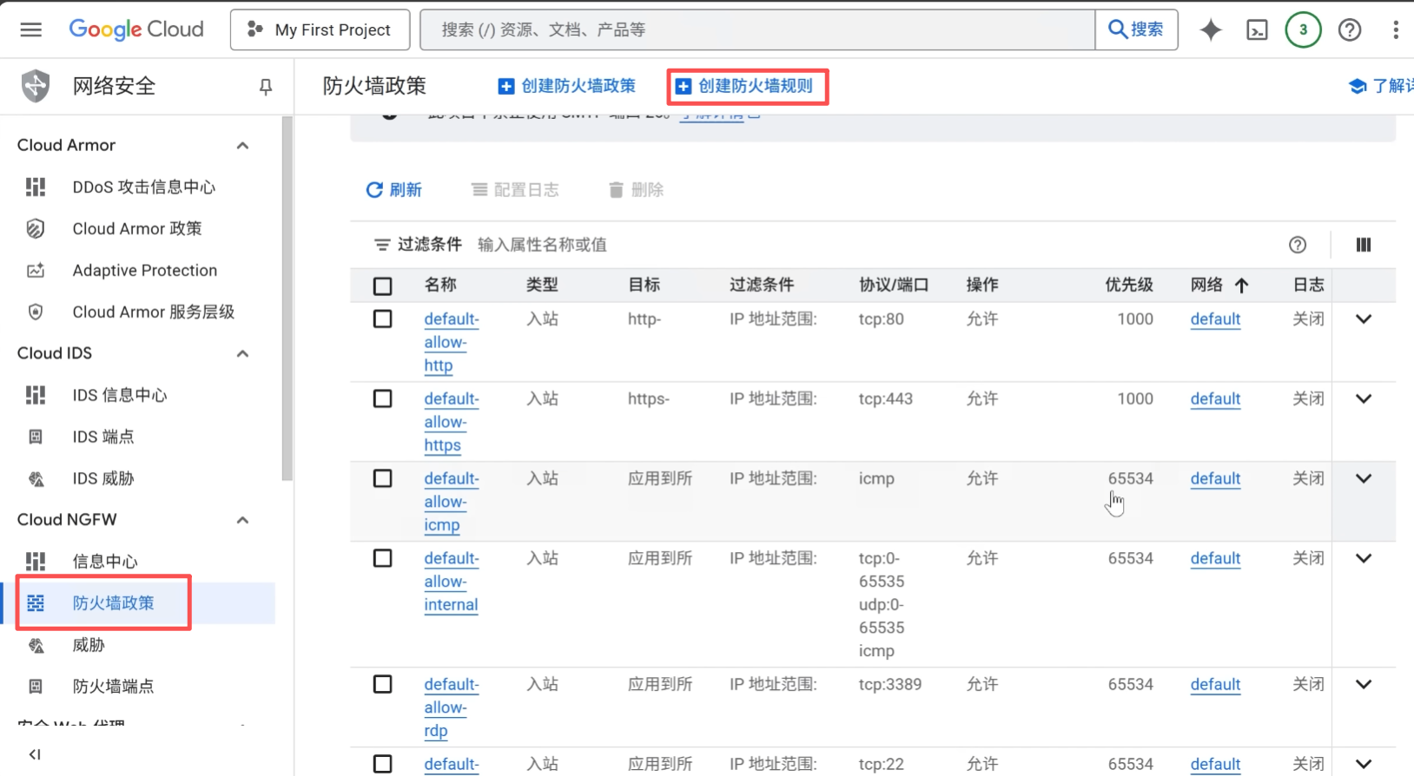Open Cloud Armor 政策 sidebar item
The width and height of the screenshot is (1414, 776).
tap(136, 228)
